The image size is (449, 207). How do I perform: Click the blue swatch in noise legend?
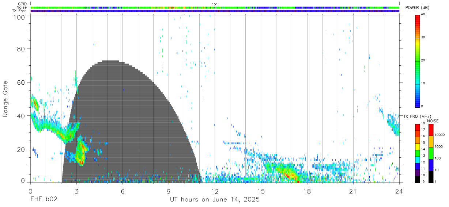(431, 165)
